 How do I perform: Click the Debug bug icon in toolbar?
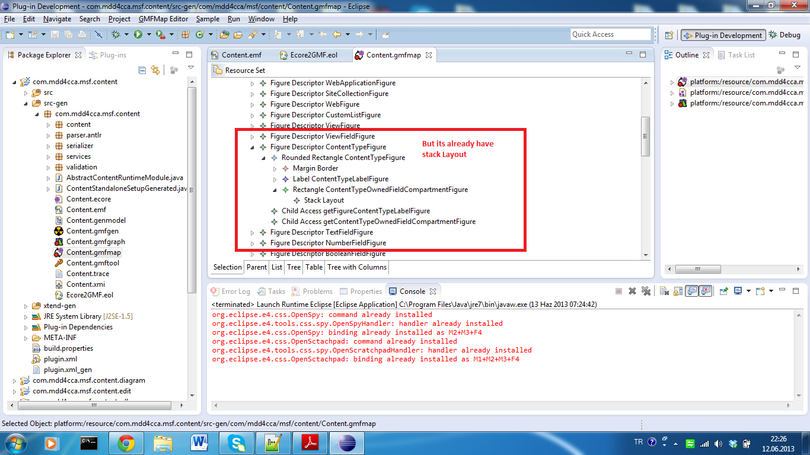click(116, 35)
